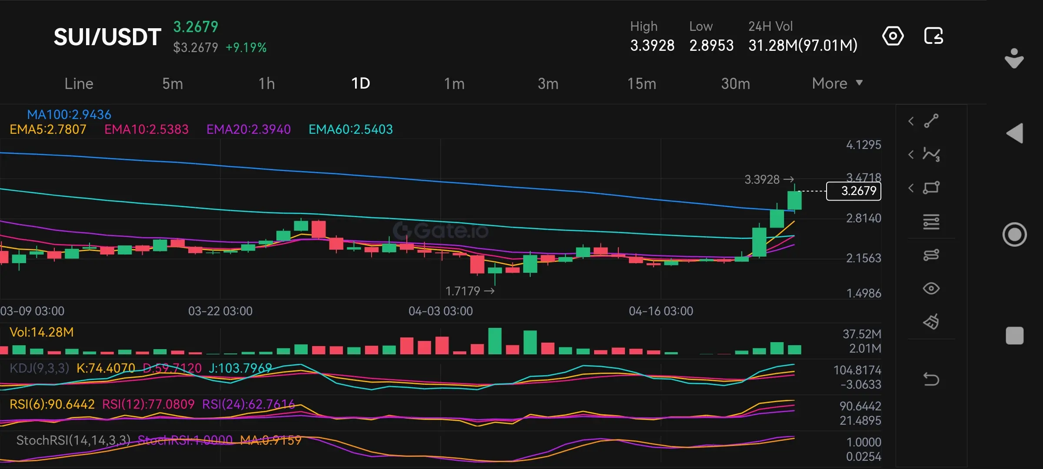Select the trend line drawing tool

(931, 121)
